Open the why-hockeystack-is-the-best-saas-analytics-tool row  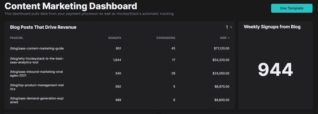click(x=120, y=60)
